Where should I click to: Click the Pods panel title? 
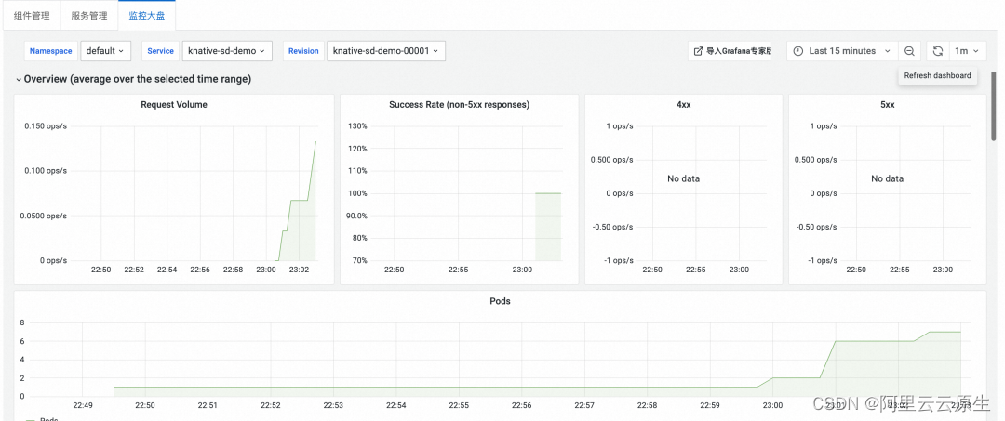pyautogui.click(x=500, y=301)
